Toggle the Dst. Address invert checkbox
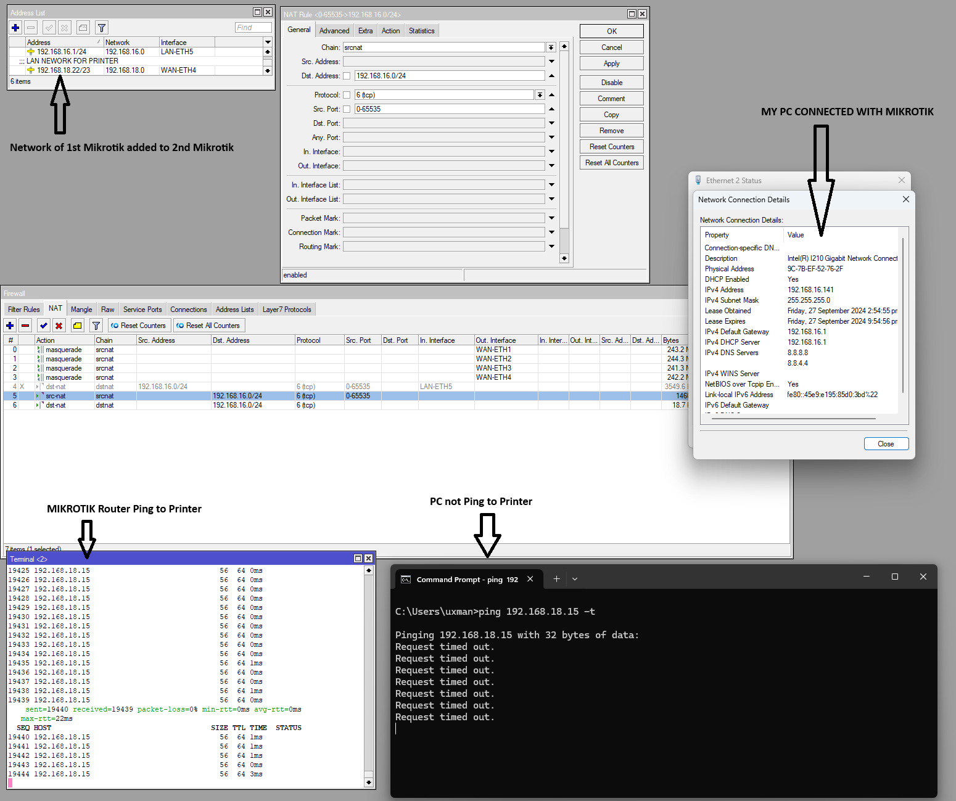Screen dimensions: 956x801 (347, 76)
